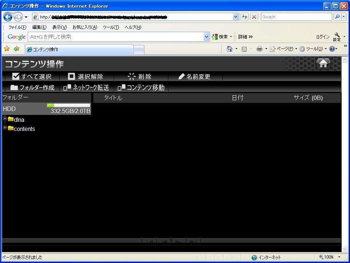Click the 選択解除 deselect icon
The height and width of the screenshot is (263, 350).
coord(71,76)
